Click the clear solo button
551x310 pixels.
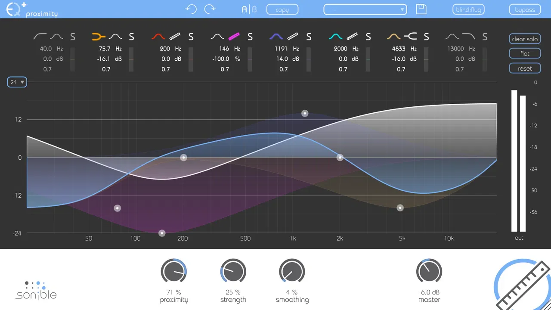pyautogui.click(x=525, y=39)
